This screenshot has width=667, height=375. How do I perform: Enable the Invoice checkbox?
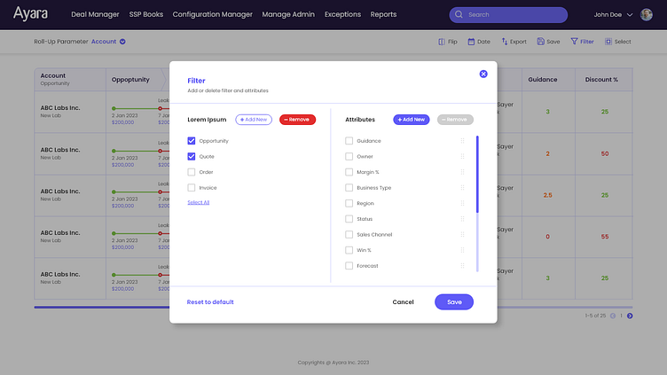tap(192, 188)
